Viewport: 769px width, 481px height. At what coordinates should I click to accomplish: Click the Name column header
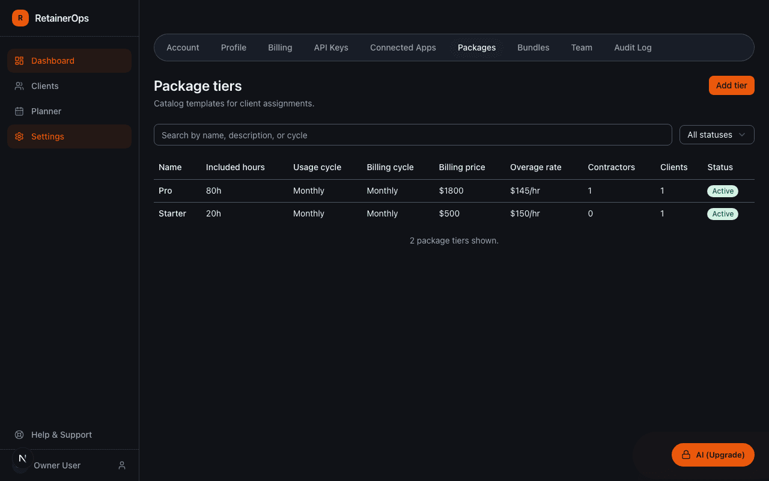pyautogui.click(x=170, y=167)
